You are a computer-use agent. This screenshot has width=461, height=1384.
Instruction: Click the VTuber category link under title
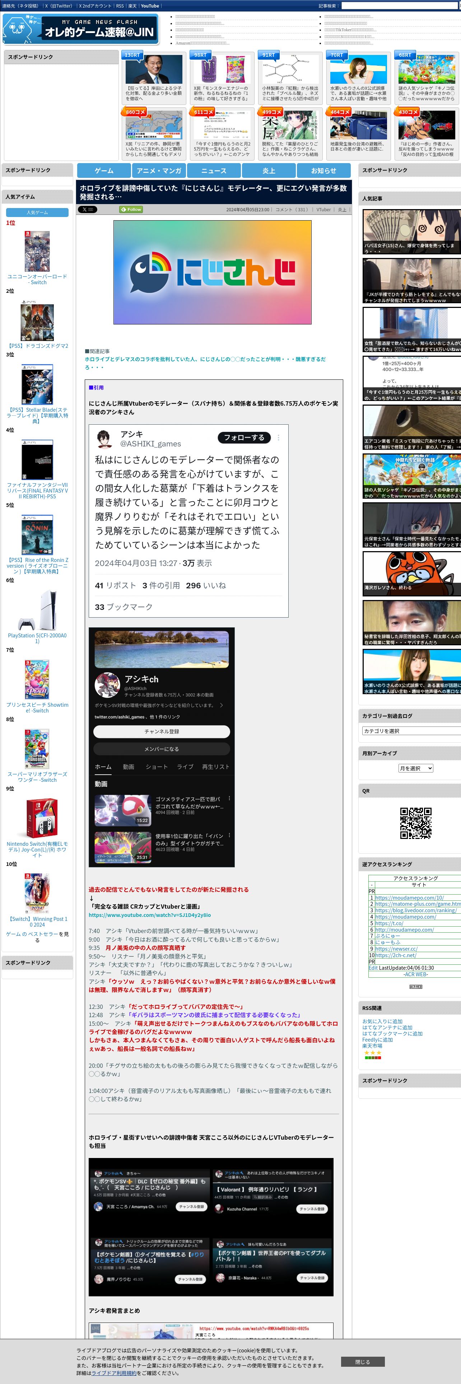tap(323, 209)
